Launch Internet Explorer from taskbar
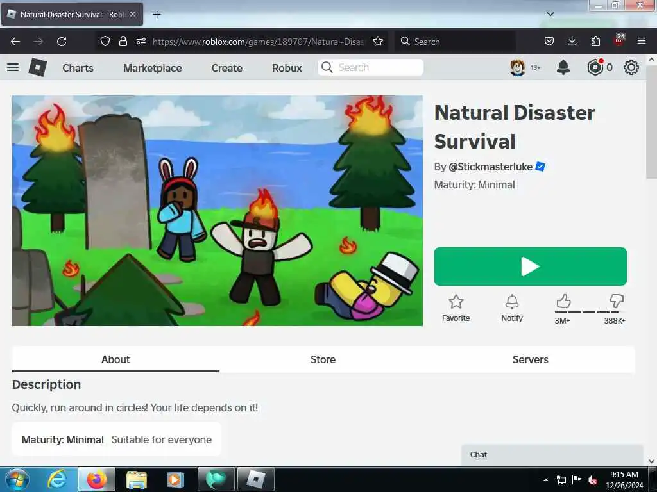 [x=57, y=479]
